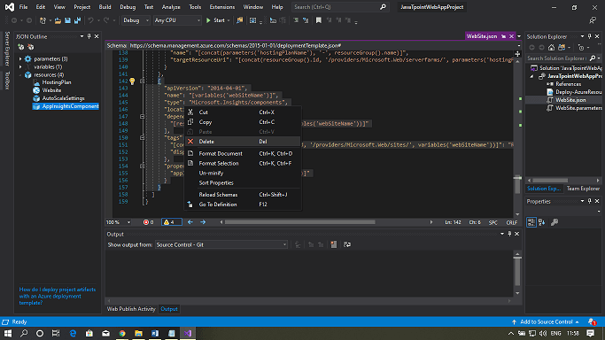This screenshot has height=340, width=605.
Task: Choose Delete in the context menu
Action: [243, 142]
